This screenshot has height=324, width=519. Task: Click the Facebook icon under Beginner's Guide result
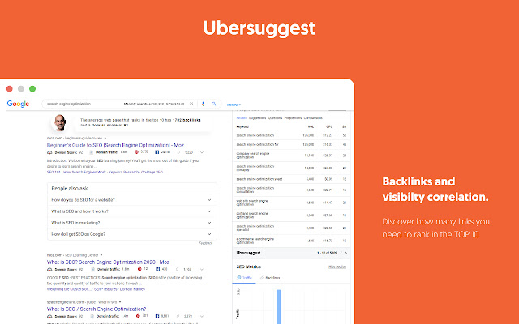[x=157, y=152]
